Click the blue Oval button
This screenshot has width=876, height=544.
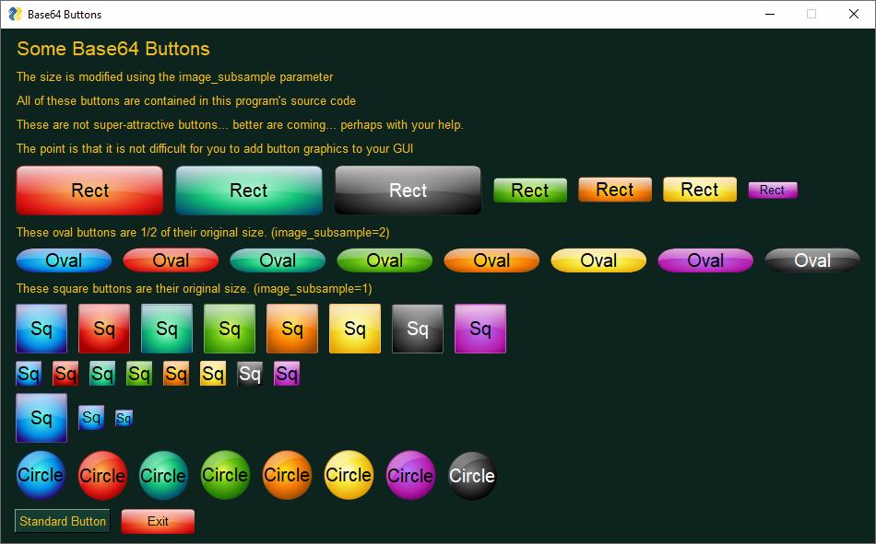point(65,260)
